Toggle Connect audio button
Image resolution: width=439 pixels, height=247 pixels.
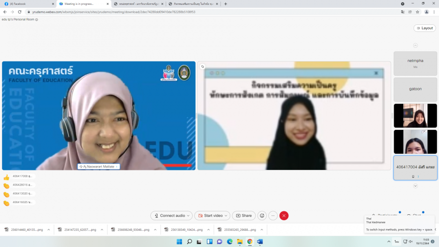[170, 216]
